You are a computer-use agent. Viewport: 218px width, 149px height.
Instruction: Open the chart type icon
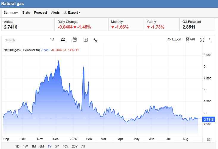[x=63, y=40]
